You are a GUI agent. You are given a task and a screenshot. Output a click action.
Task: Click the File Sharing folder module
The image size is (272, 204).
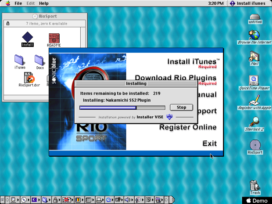[45, 200]
